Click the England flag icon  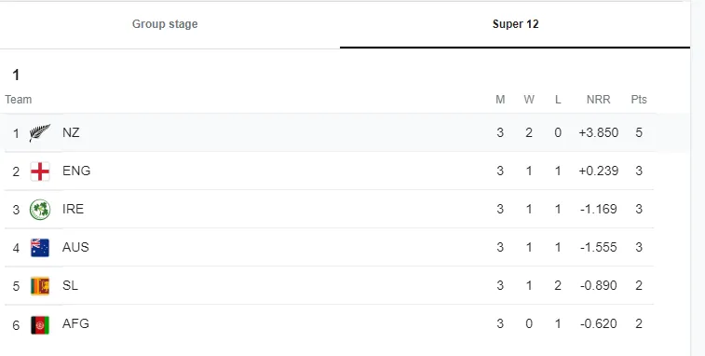click(40, 171)
